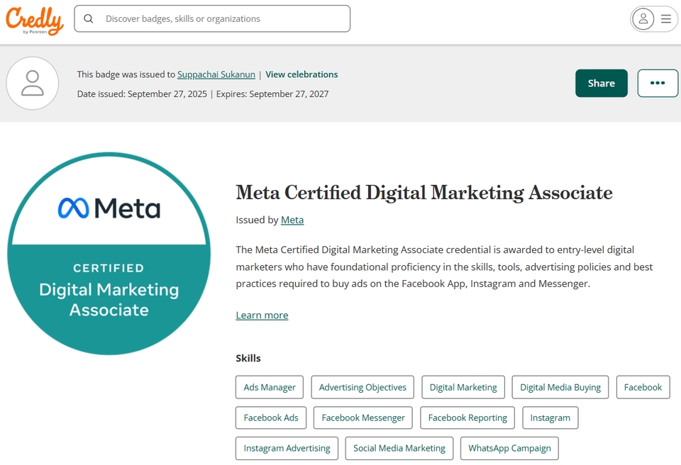
Task: Select the Ads Manager skill tag
Action: [270, 387]
